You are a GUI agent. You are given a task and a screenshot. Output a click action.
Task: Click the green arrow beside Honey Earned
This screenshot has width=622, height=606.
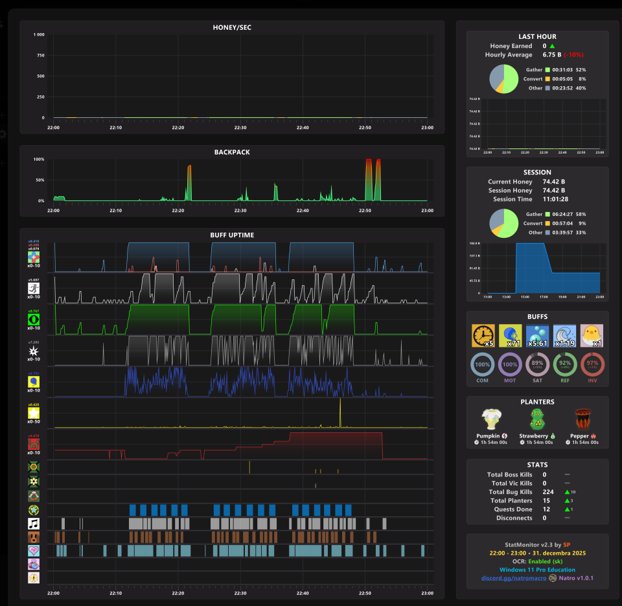tap(552, 46)
